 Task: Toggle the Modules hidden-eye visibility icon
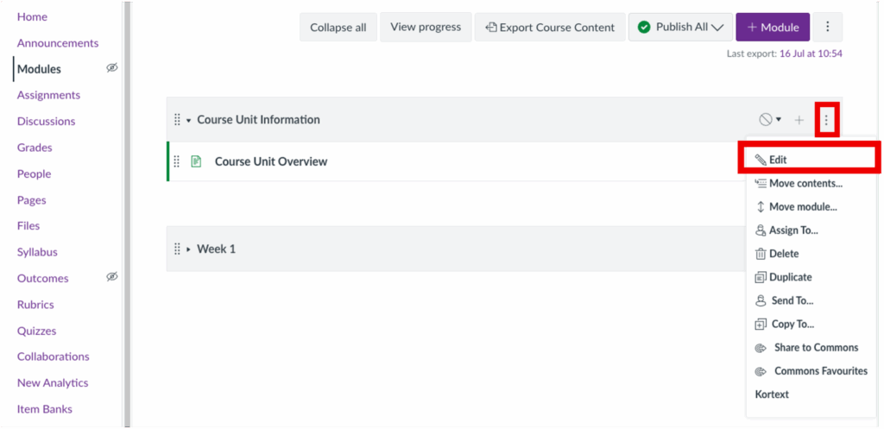(x=112, y=68)
